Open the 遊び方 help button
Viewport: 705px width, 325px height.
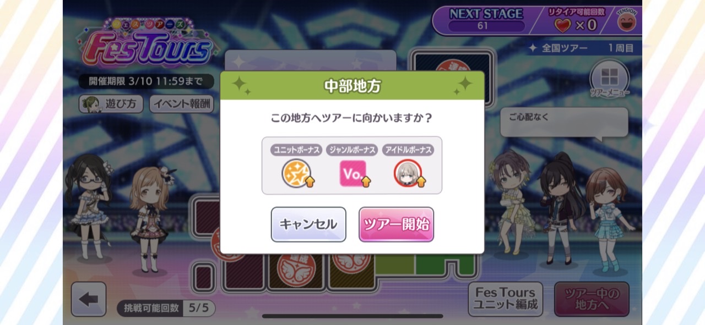pyautogui.click(x=111, y=104)
